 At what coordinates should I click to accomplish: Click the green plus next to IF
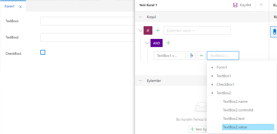(158, 30)
